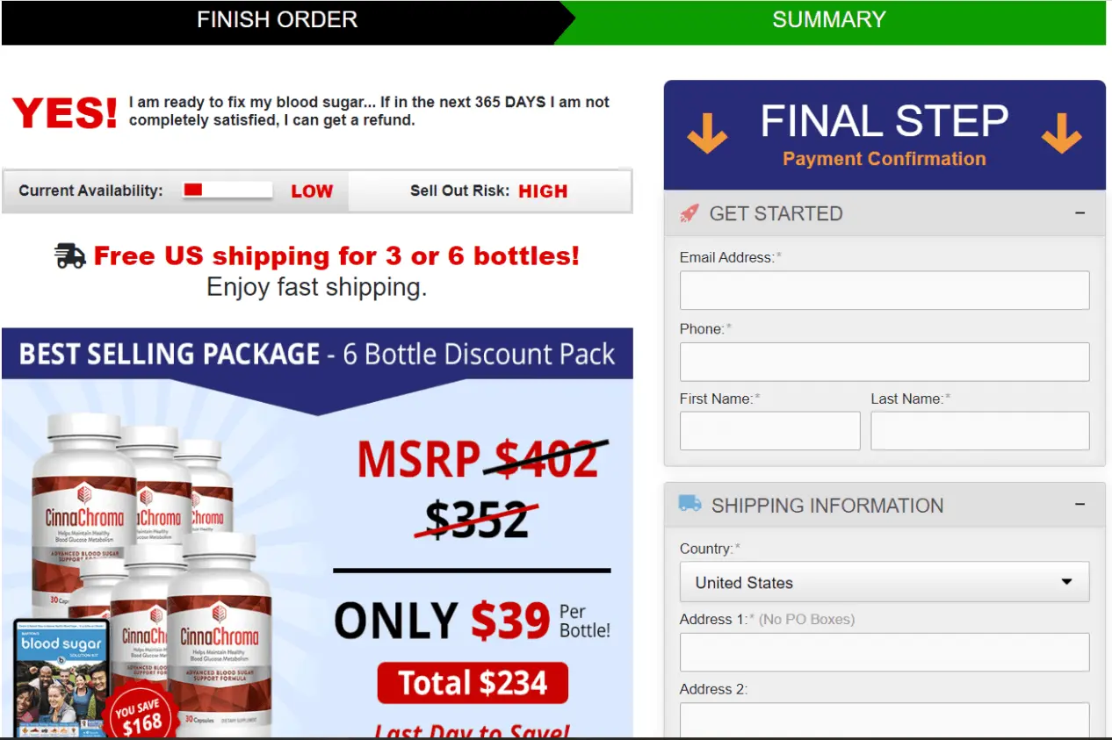Click the red YOU SAVE $168 badge
Image resolution: width=1112 pixels, height=740 pixels.
141,712
